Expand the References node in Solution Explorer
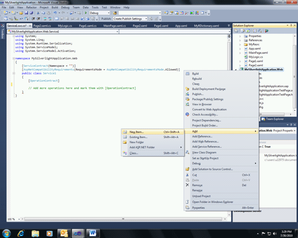298x238 pixels. tap(240, 40)
